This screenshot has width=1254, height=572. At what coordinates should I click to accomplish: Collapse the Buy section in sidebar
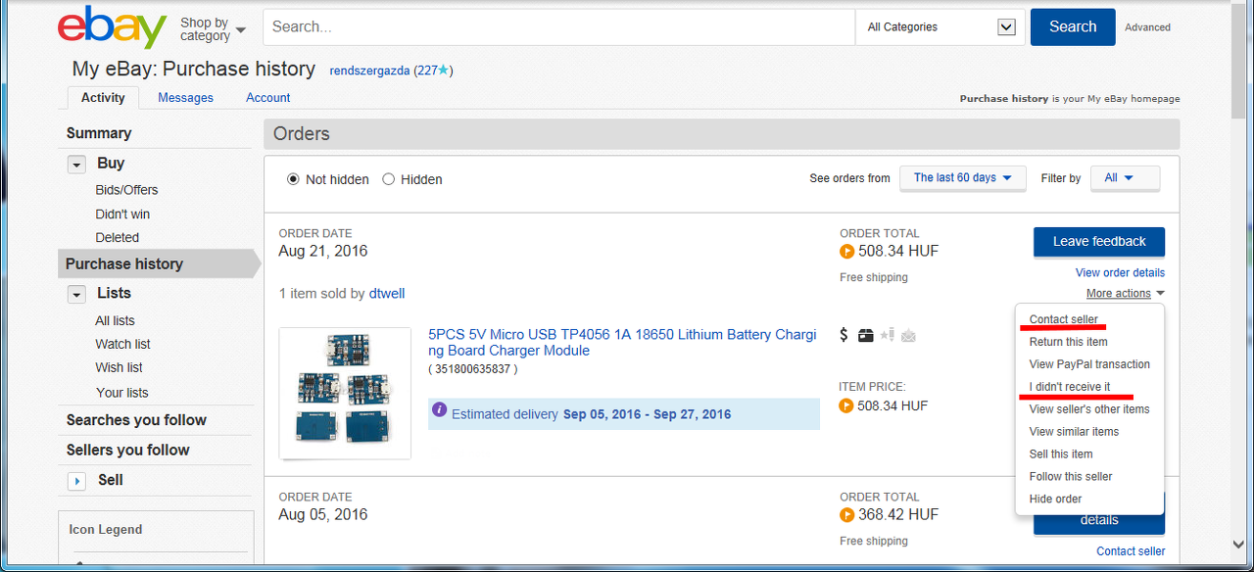pos(76,165)
